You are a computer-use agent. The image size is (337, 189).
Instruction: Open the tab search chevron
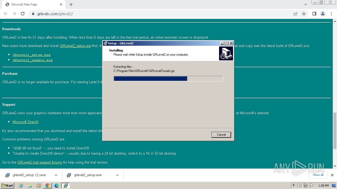tap(306, 4)
